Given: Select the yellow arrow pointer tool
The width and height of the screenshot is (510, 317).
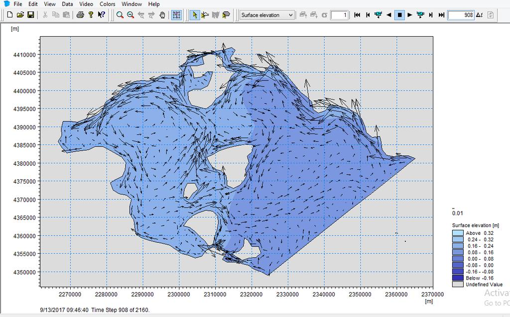Looking at the screenshot, I should click(195, 15).
